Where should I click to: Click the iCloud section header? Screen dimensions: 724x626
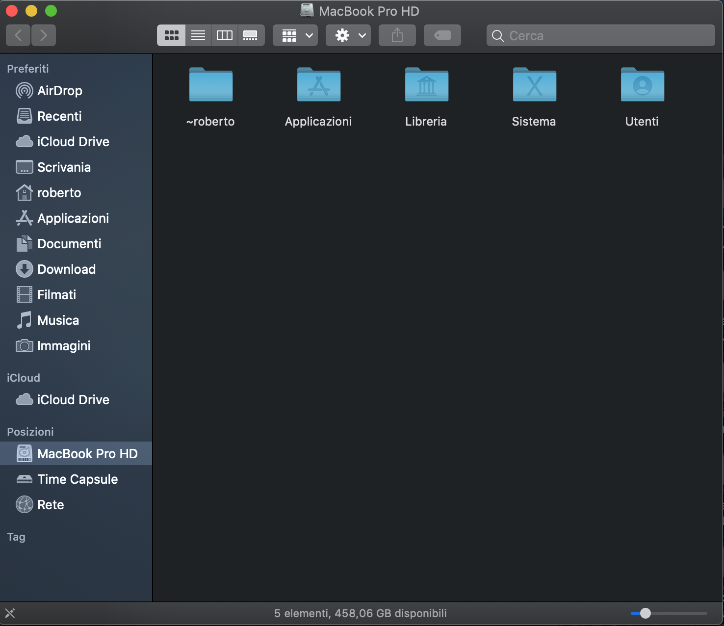24,378
